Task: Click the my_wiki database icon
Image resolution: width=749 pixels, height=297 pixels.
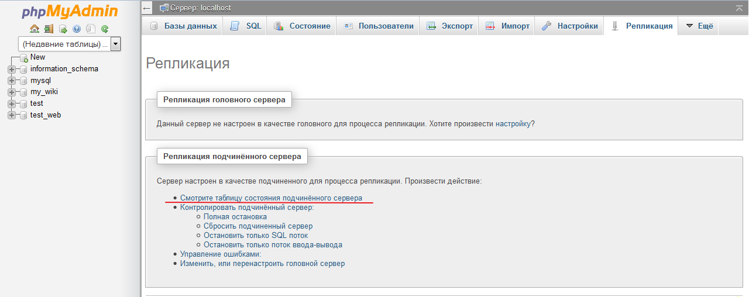Action: click(24, 92)
